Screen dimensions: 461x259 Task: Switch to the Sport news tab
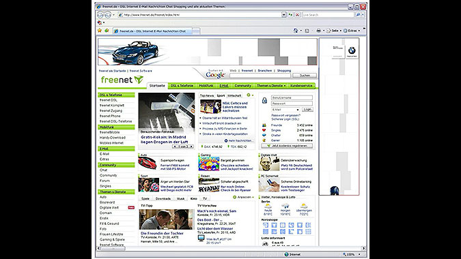tap(221, 95)
